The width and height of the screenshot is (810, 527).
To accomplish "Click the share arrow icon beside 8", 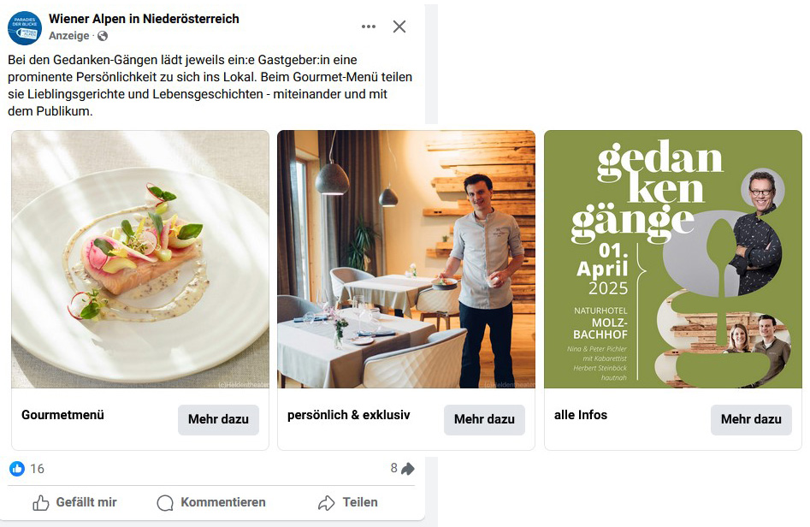I will coord(408,469).
